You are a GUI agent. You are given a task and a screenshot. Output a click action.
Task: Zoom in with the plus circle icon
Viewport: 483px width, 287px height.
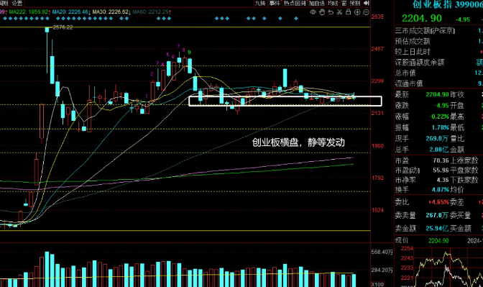(x=357, y=12)
